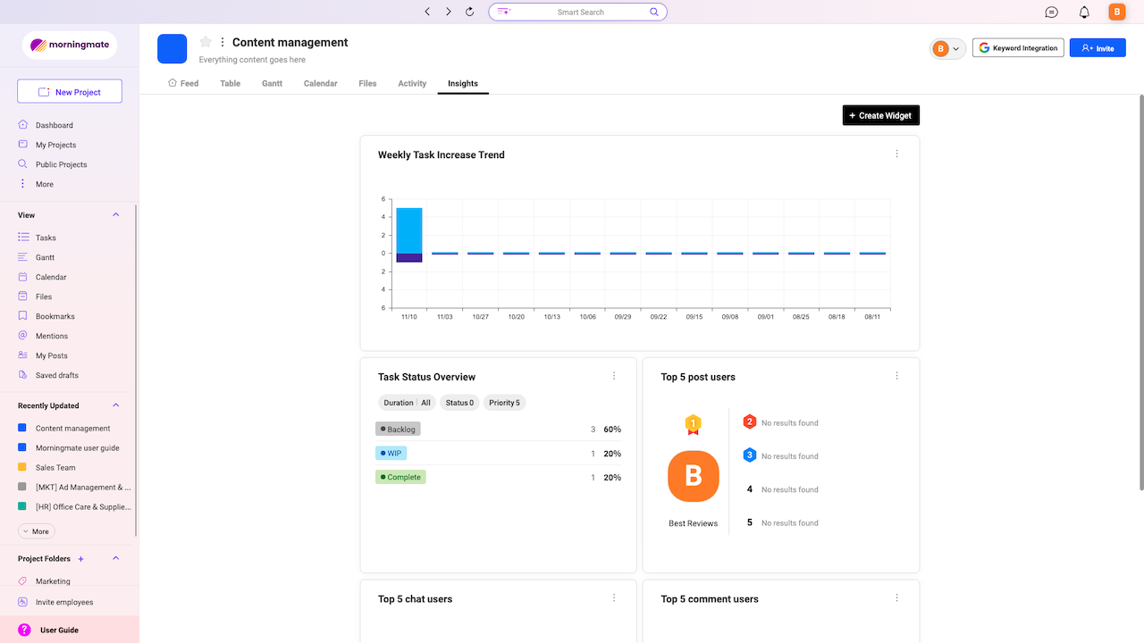Screen dimensions: 1144x643
Task: Click the notification bell icon
Action: (x=1084, y=12)
